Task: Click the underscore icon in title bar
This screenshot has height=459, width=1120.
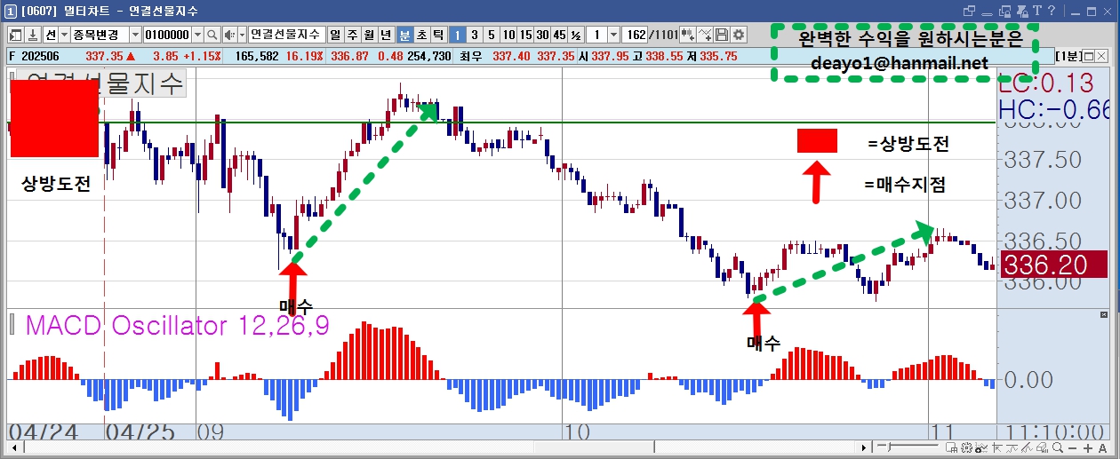Action: pos(987,14)
